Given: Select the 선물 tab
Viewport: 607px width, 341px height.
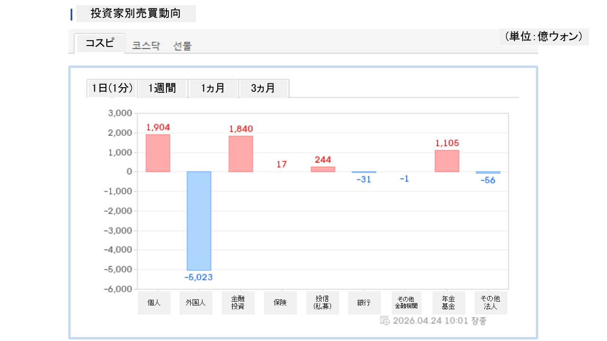Looking at the screenshot, I should (183, 46).
